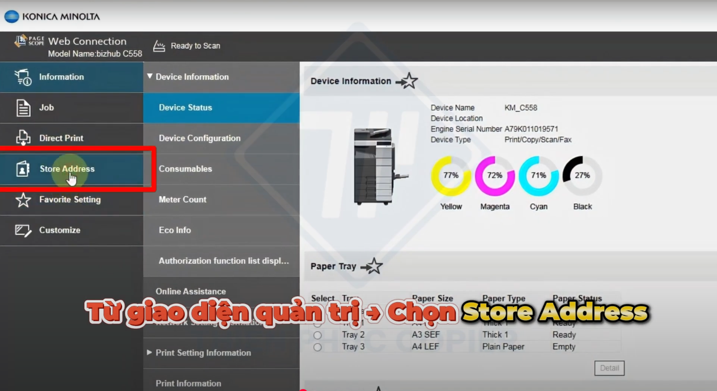Select the Meter Count menu item
The height and width of the screenshot is (391, 717).
tap(182, 200)
